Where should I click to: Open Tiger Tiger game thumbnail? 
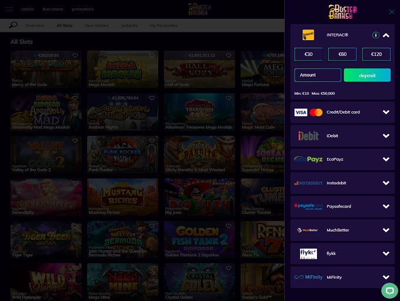46,239
